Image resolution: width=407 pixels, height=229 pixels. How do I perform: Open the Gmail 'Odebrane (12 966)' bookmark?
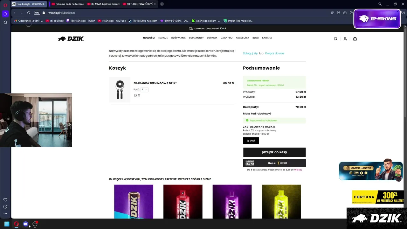28,21
